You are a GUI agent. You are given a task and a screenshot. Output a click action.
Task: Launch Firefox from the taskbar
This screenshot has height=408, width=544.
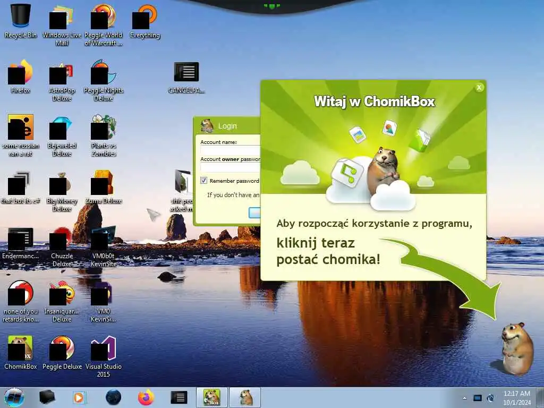point(146,397)
